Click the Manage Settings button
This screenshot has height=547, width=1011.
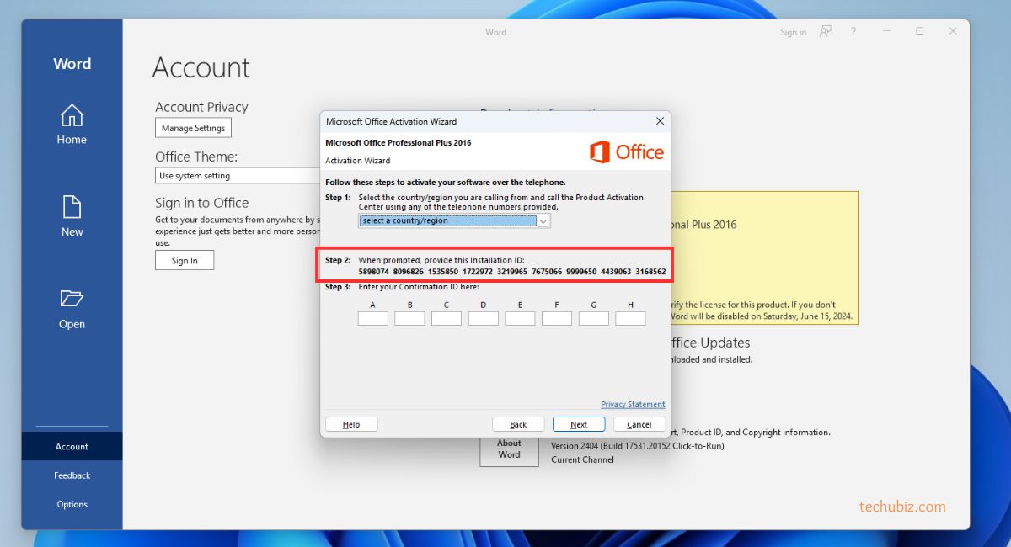(193, 128)
